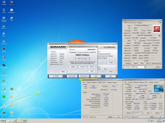The height and width of the screenshot is (123, 165).
Task: Click Demo button in 3DMark
Action: click(x=111, y=76)
